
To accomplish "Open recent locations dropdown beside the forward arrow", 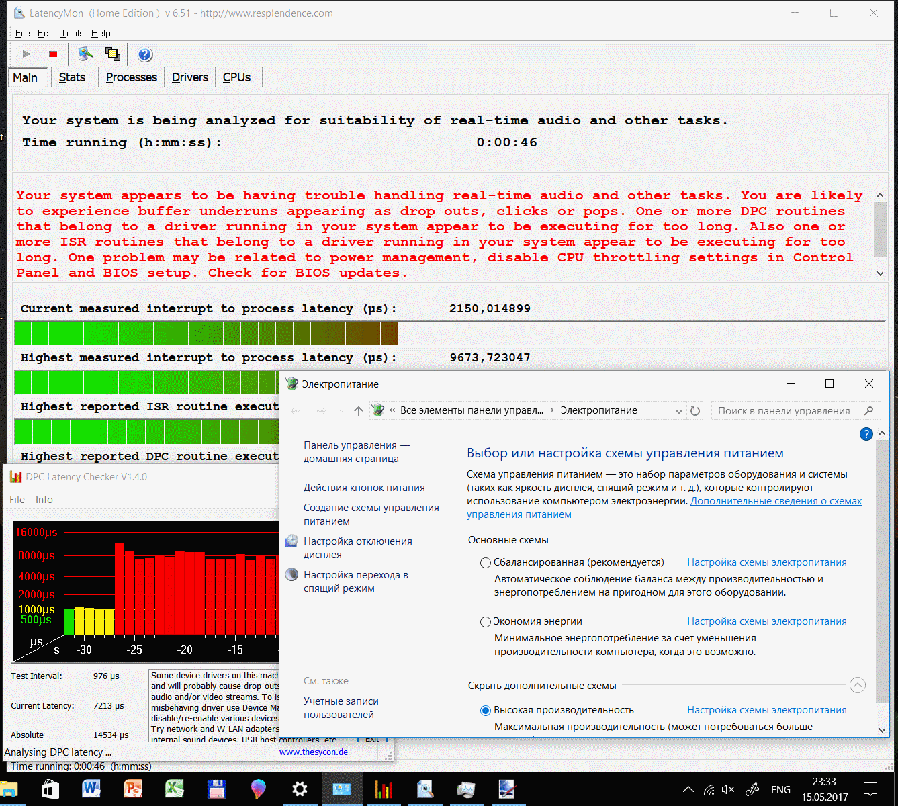I will click(x=341, y=411).
